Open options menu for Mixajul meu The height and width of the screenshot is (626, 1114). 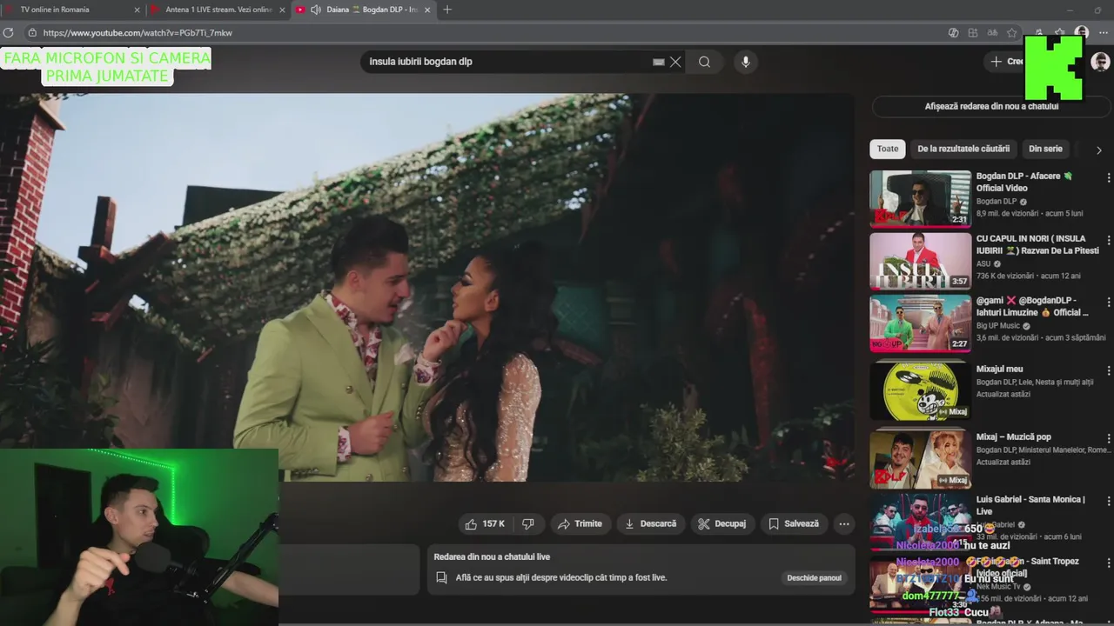coord(1108,370)
